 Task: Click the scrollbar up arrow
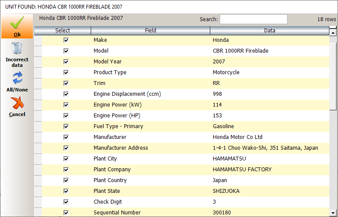click(x=333, y=33)
